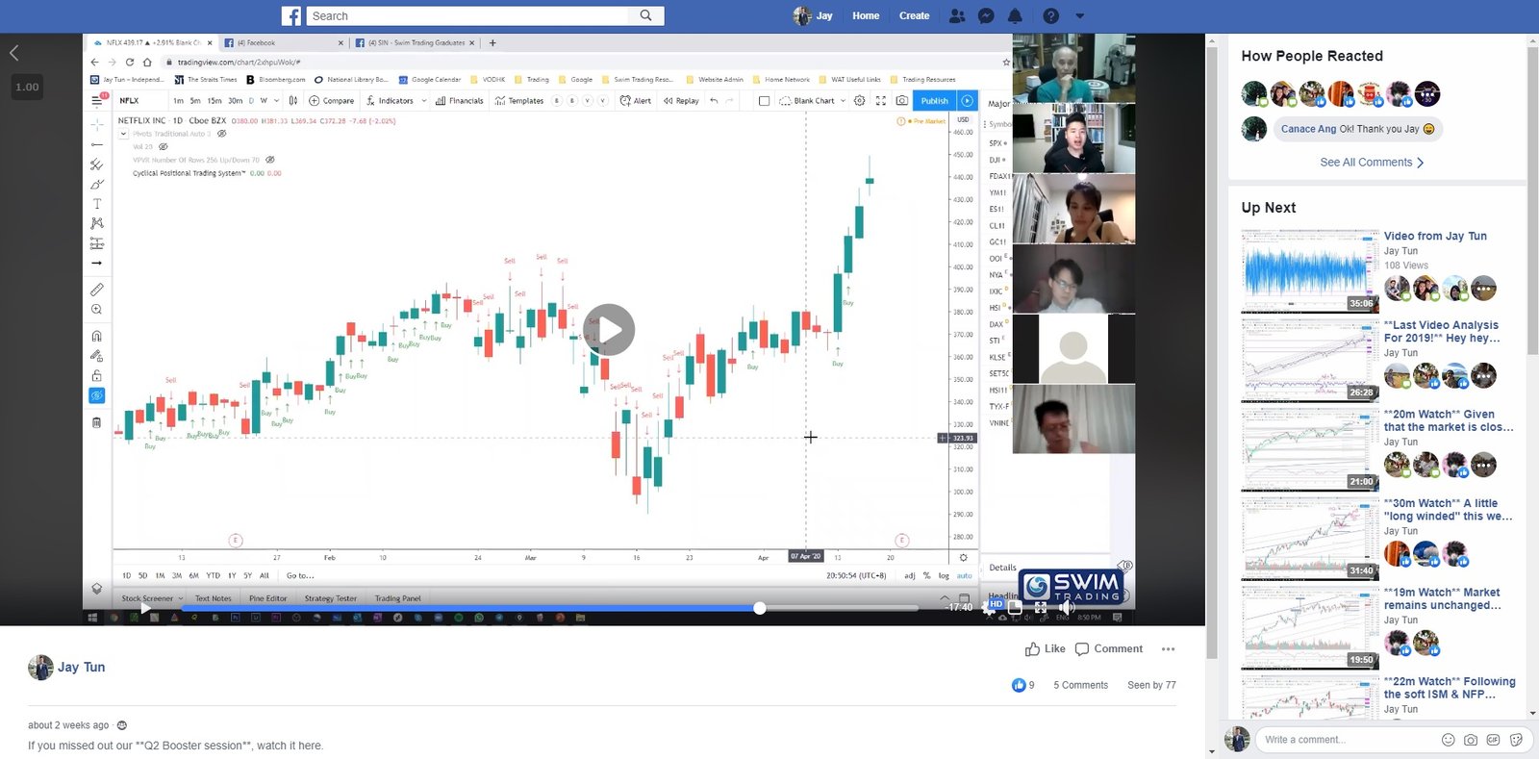Seek using the video progress slider handle
The width and height of the screenshot is (1539, 759).
[x=760, y=608]
